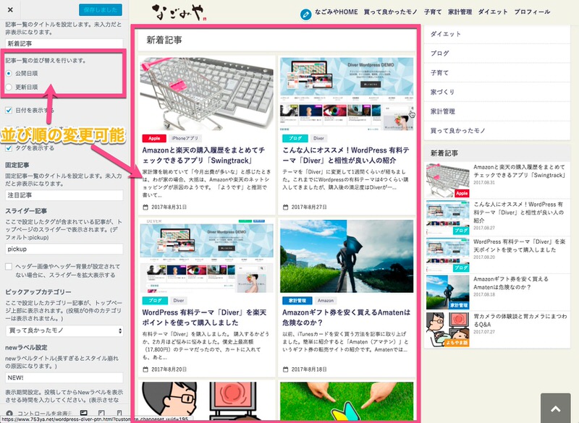Switch to tablet preview device icon

click(x=101, y=413)
